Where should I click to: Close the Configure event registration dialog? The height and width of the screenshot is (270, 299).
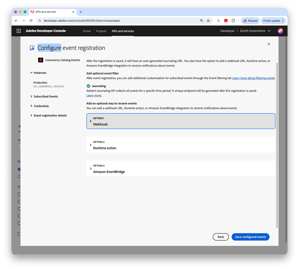pos(269,44)
